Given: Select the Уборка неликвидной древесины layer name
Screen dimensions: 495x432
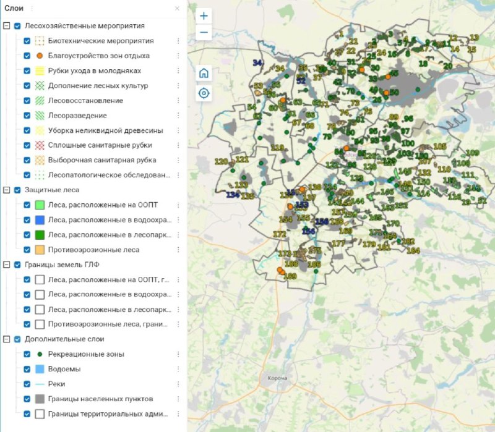Looking at the screenshot, I should (105, 130).
